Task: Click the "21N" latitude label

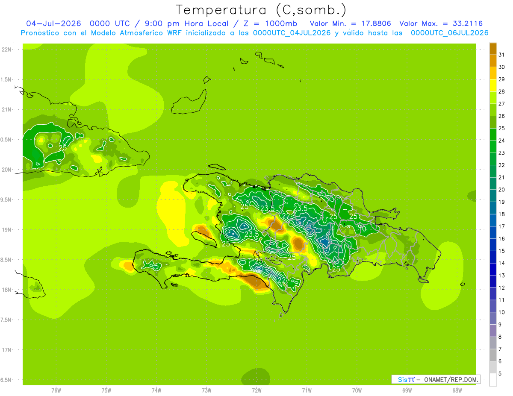Action: point(7,110)
